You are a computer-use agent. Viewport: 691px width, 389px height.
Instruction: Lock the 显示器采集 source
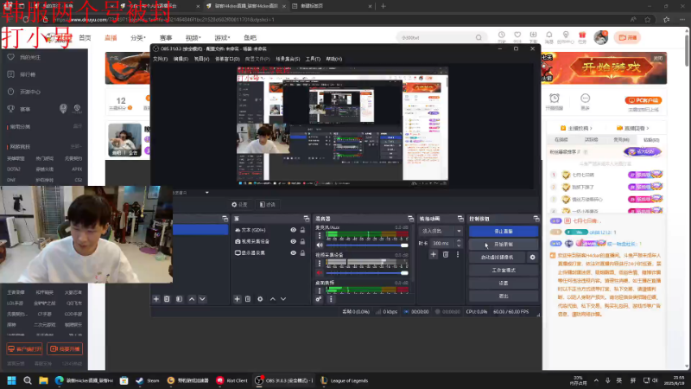[x=303, y=252]
